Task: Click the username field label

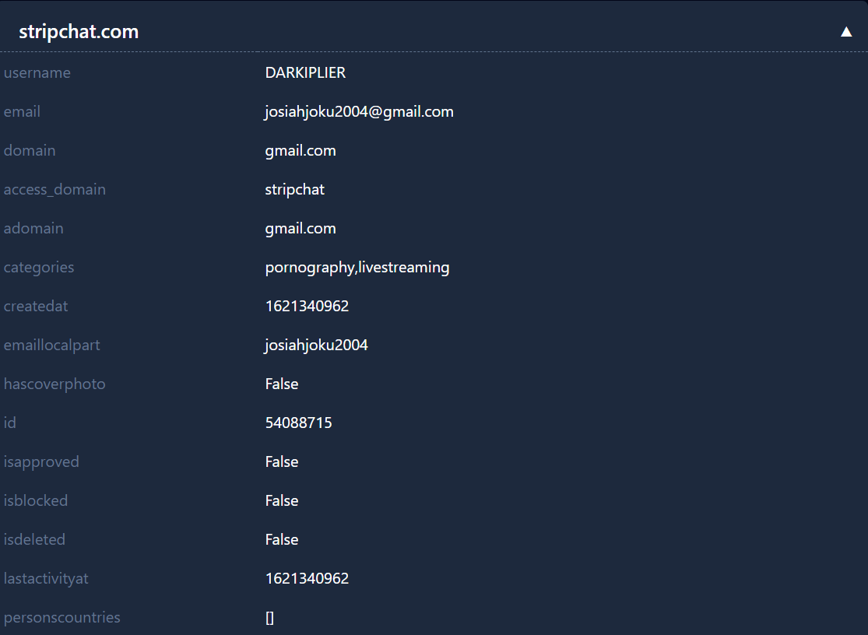Action: [37, 72]
